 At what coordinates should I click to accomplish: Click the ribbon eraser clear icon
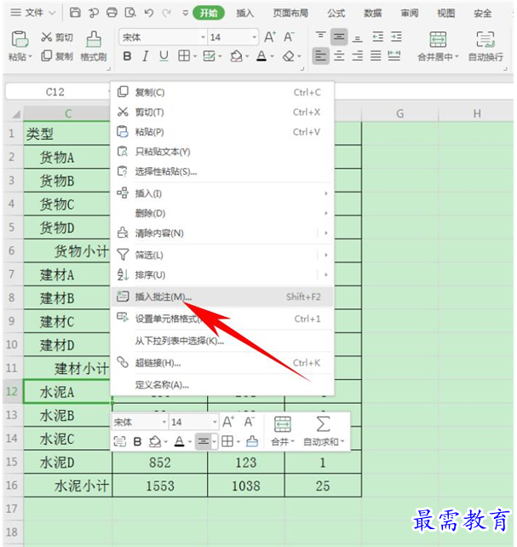click(x=289, y=56)
